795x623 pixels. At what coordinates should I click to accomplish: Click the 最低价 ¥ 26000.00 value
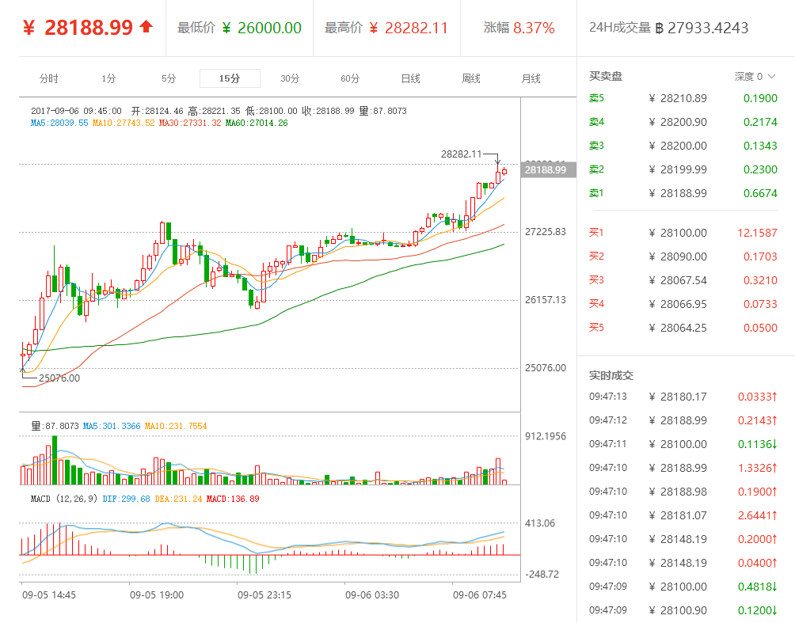262,28
